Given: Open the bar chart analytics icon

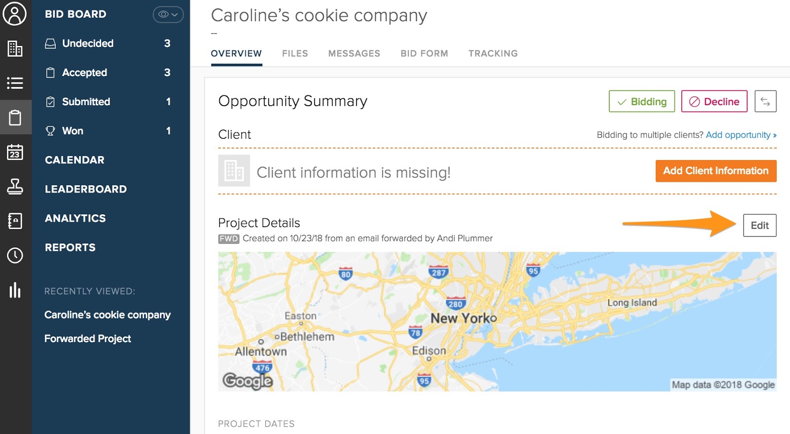Looking at the screenshot, I should pyautogui.click(x=15, y=290).
